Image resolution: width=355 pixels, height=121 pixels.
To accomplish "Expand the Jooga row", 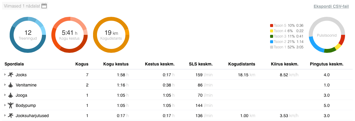I will click(5, 95).
